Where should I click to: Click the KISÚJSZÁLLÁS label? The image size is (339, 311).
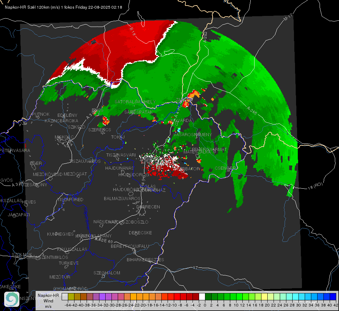[x=72, y=249]
